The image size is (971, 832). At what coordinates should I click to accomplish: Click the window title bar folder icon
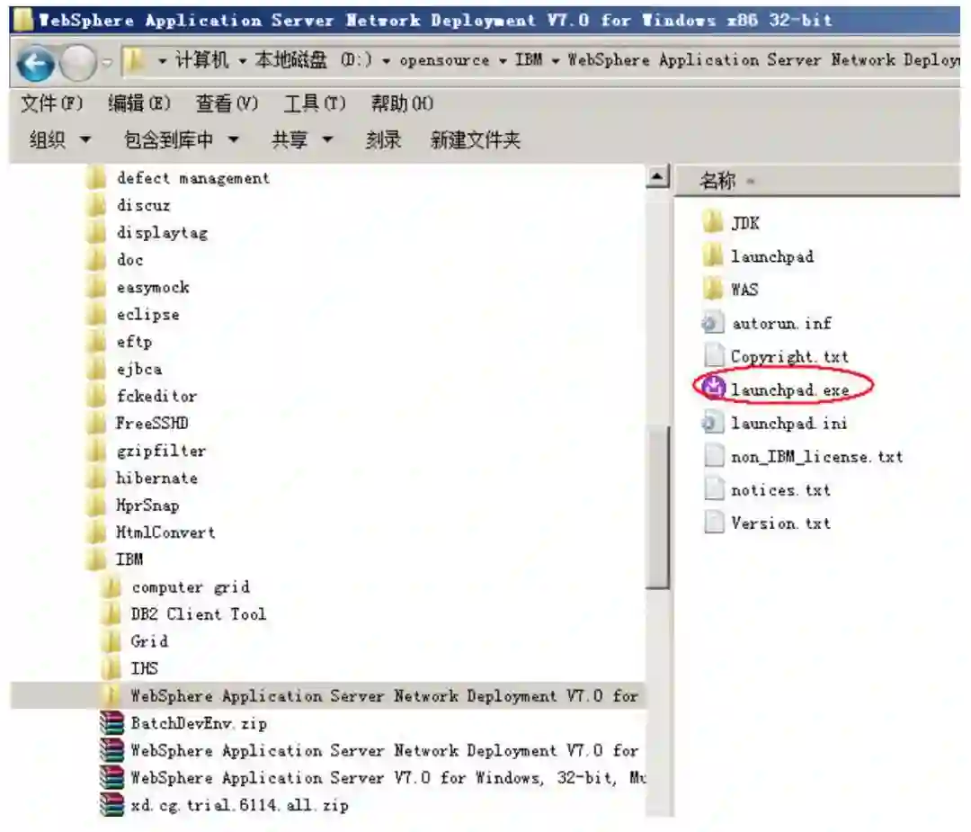[x=22, y=20]
